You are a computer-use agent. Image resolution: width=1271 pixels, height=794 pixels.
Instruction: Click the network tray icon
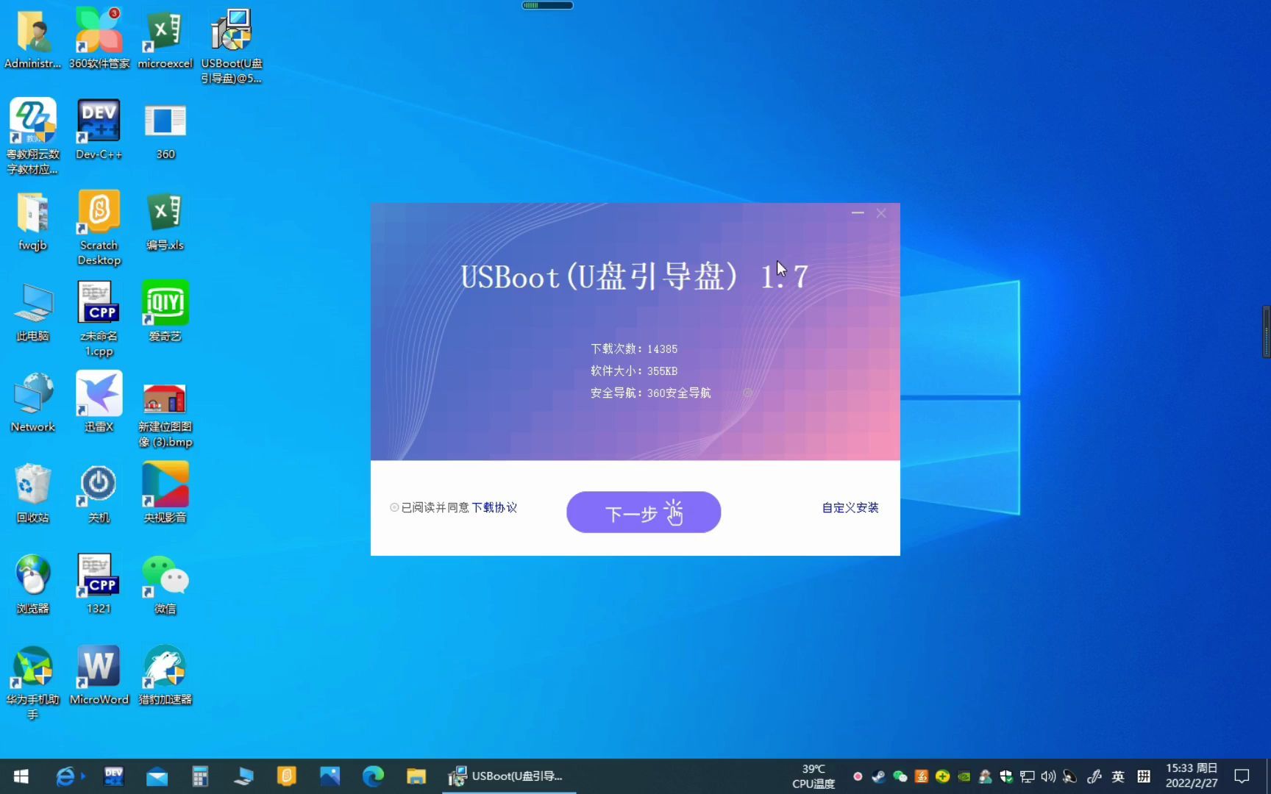pos(1028,776)
